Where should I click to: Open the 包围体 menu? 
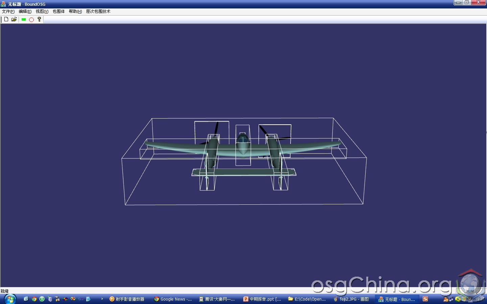59,11
